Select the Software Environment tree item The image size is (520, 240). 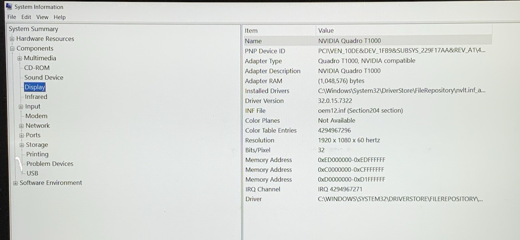tap(51, 183)
